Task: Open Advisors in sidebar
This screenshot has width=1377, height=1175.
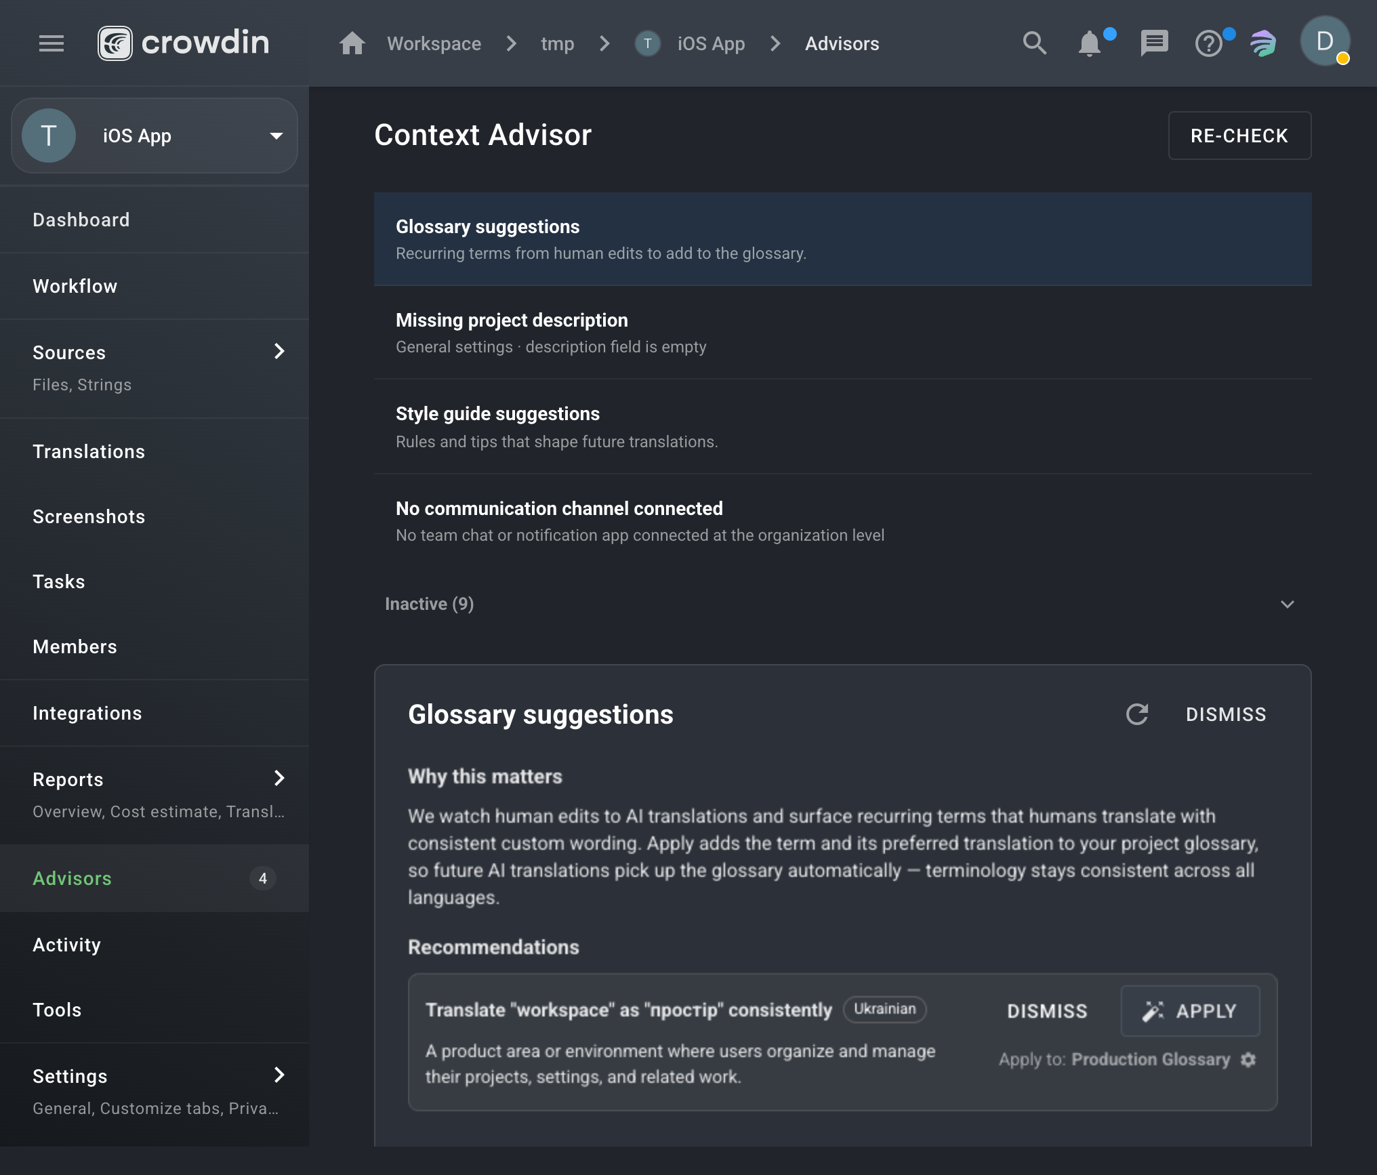Action: (x=155, y=878)
